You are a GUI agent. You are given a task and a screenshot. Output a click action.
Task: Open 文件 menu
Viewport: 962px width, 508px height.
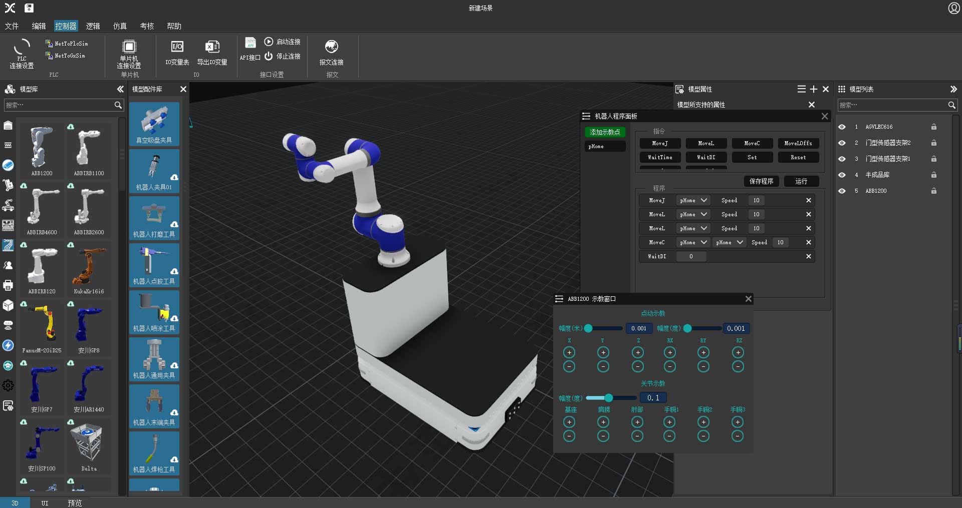tap(12, 26)
